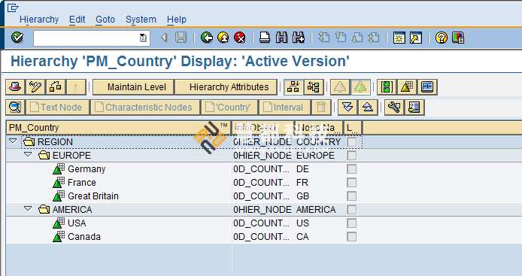Viewport: 522px width, 276px height.
Task: Collapse the EUROPE node
Action: [28, 154]
